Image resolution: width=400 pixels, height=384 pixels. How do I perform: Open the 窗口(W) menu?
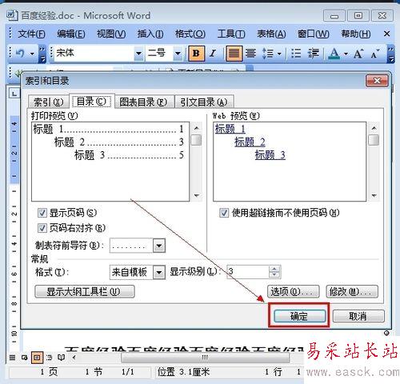314,34
